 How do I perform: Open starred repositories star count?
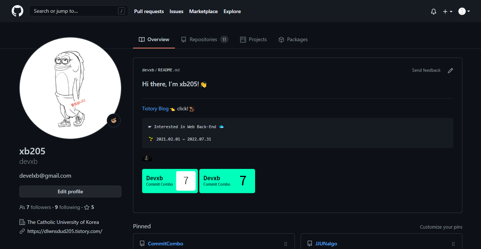pos(89,207)
